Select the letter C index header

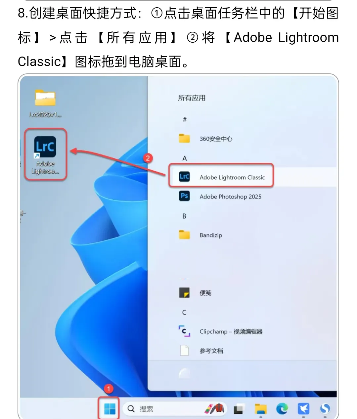pyautogui.click(x=184, y=312)
